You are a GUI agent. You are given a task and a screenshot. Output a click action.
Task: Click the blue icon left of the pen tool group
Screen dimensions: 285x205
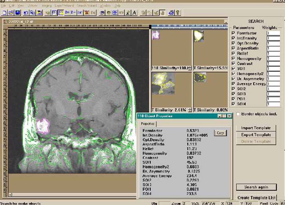(x=115, y=13)
